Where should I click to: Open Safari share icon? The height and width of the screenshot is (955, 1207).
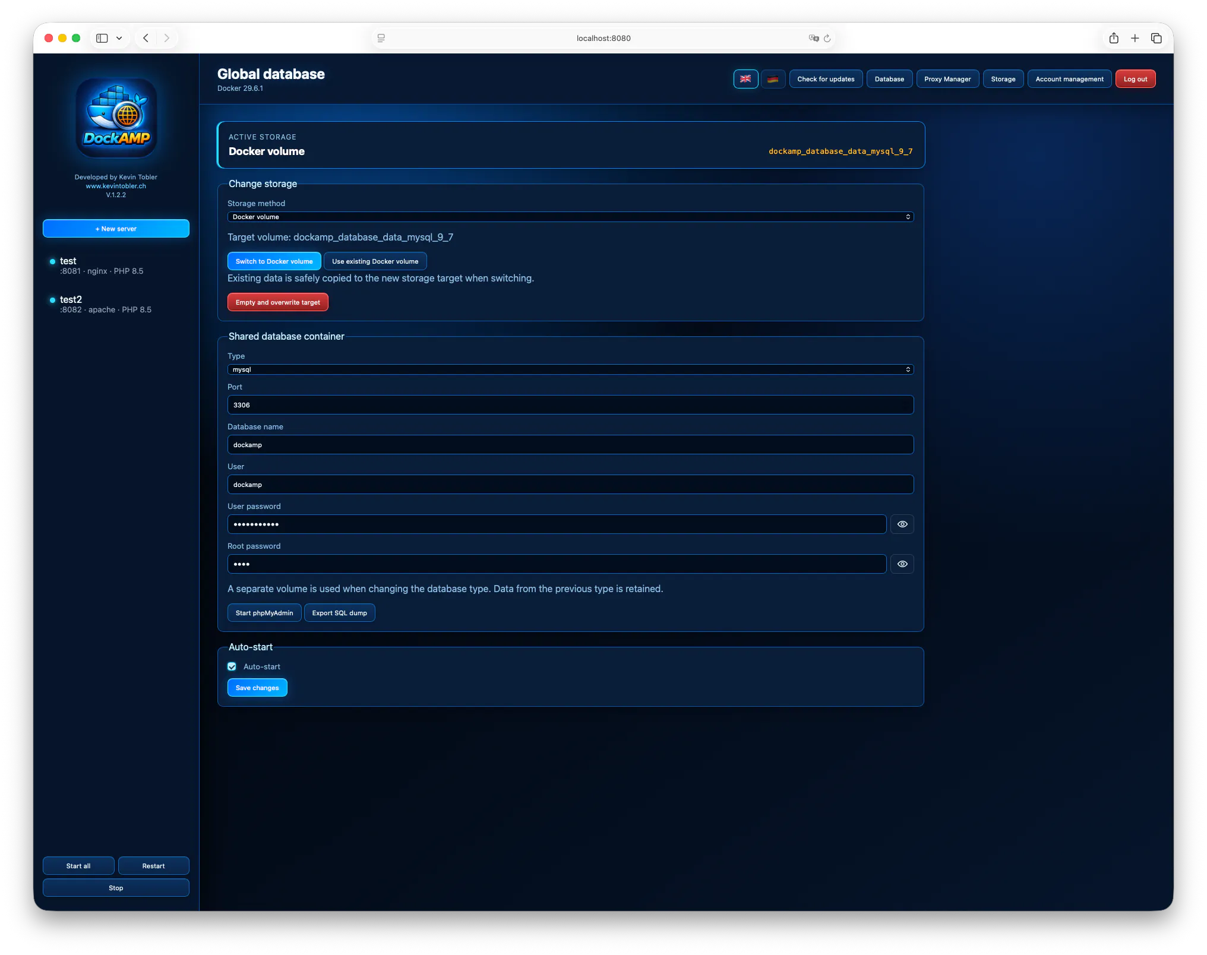point(1114,38)
